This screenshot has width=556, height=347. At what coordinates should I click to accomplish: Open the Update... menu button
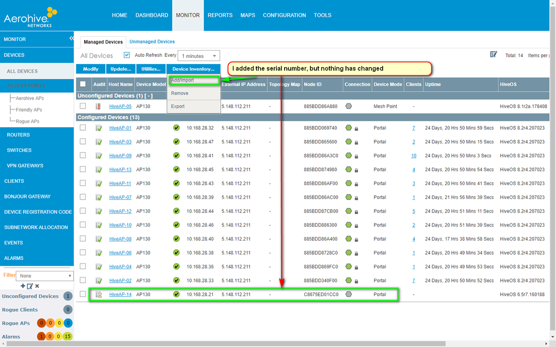[x=120, y=69]
